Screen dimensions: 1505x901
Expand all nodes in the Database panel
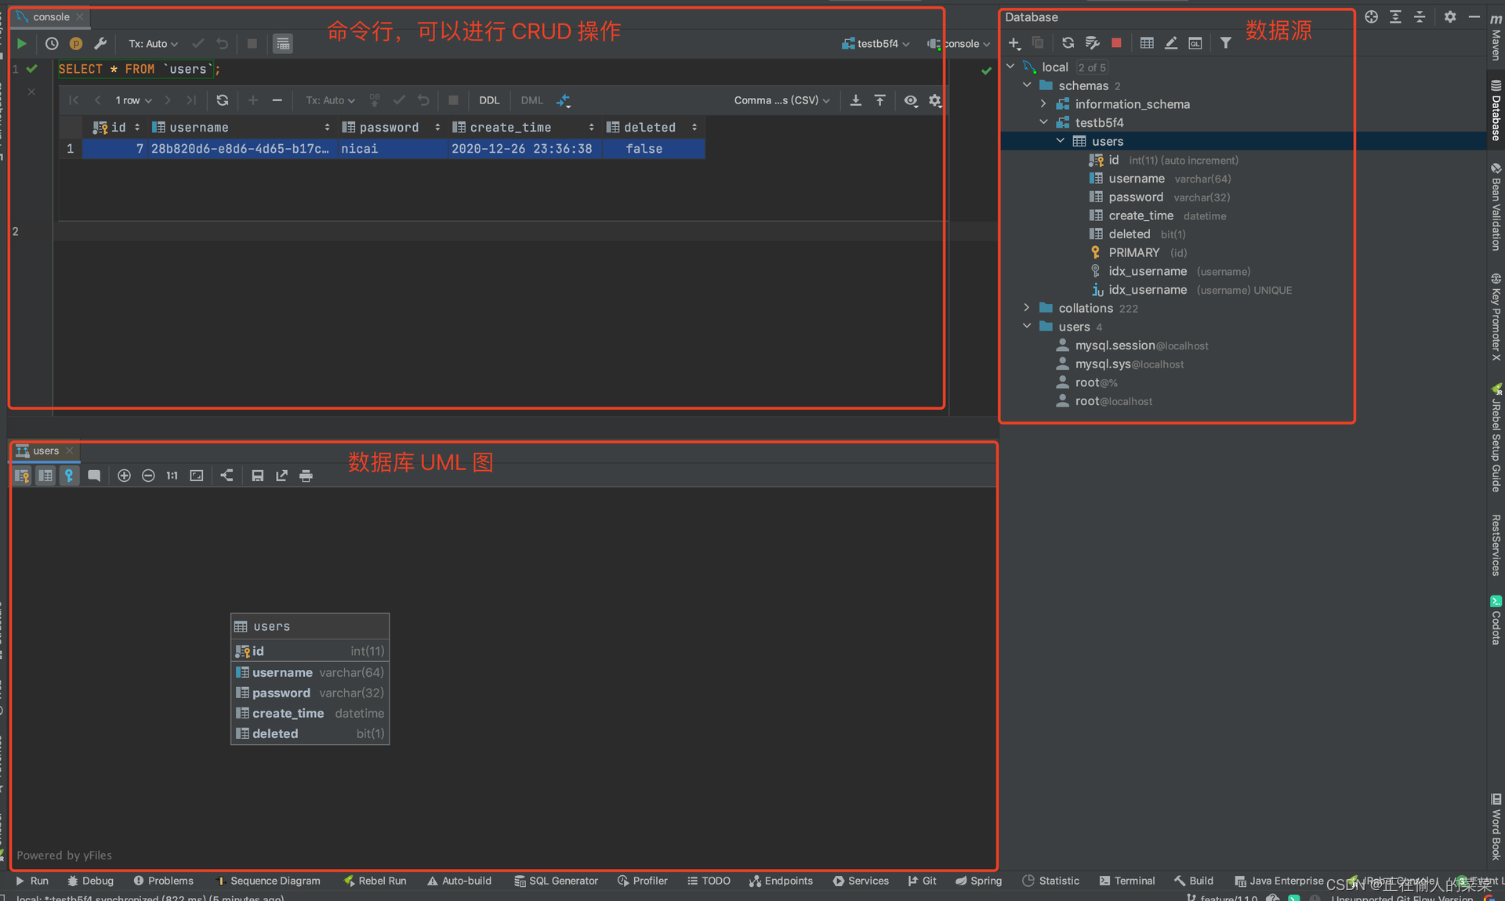point(1395,16)
